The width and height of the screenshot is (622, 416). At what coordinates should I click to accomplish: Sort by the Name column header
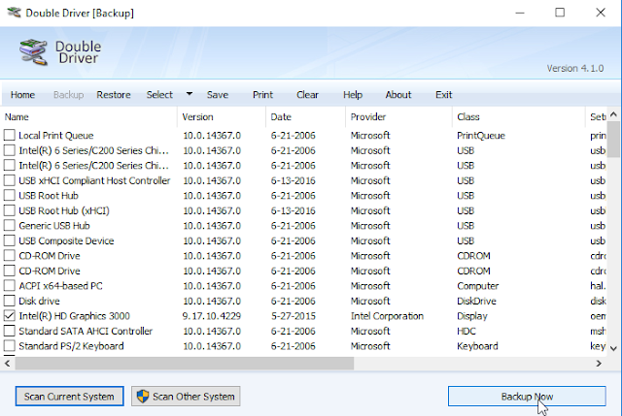pos(88,116)
